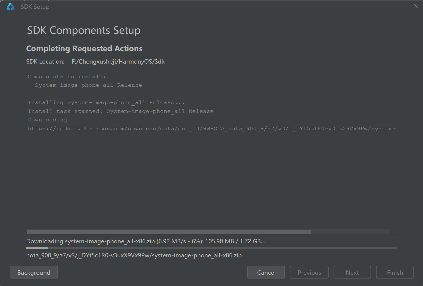Click the 'SDK Location:' label

45,62
